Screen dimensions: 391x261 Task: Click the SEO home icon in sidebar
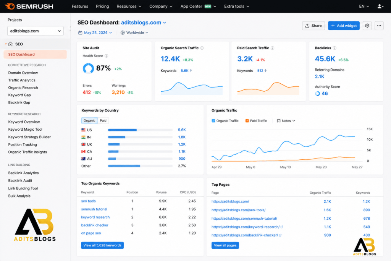tap(10, 44)
